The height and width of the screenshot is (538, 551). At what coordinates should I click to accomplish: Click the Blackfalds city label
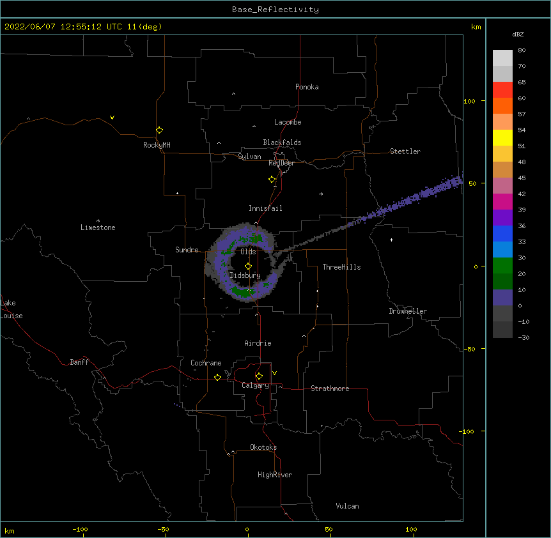click(x=282, y=142)
